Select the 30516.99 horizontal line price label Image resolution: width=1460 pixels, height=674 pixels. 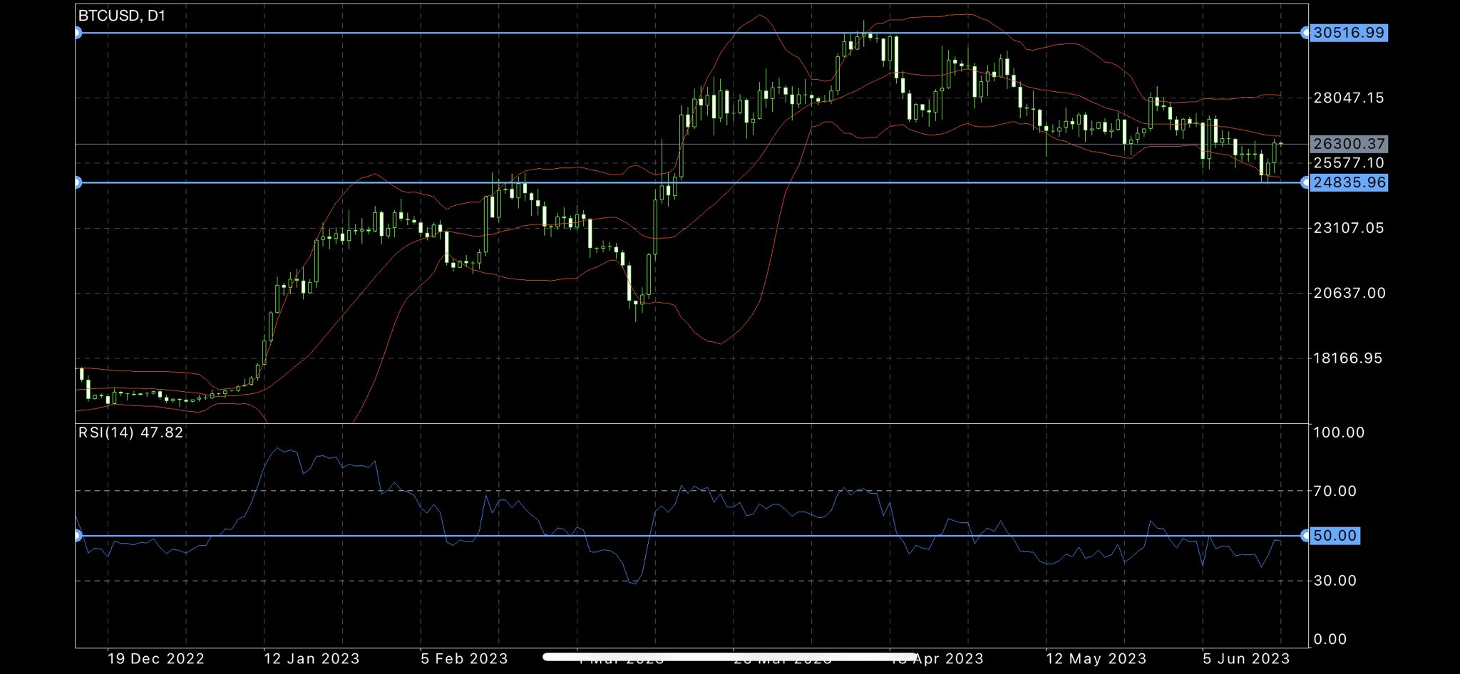pos(1347,33)
